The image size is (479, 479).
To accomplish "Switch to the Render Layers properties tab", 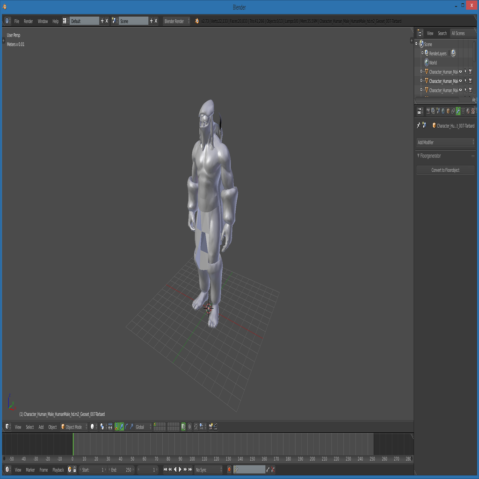I will [x=433, y=111].
